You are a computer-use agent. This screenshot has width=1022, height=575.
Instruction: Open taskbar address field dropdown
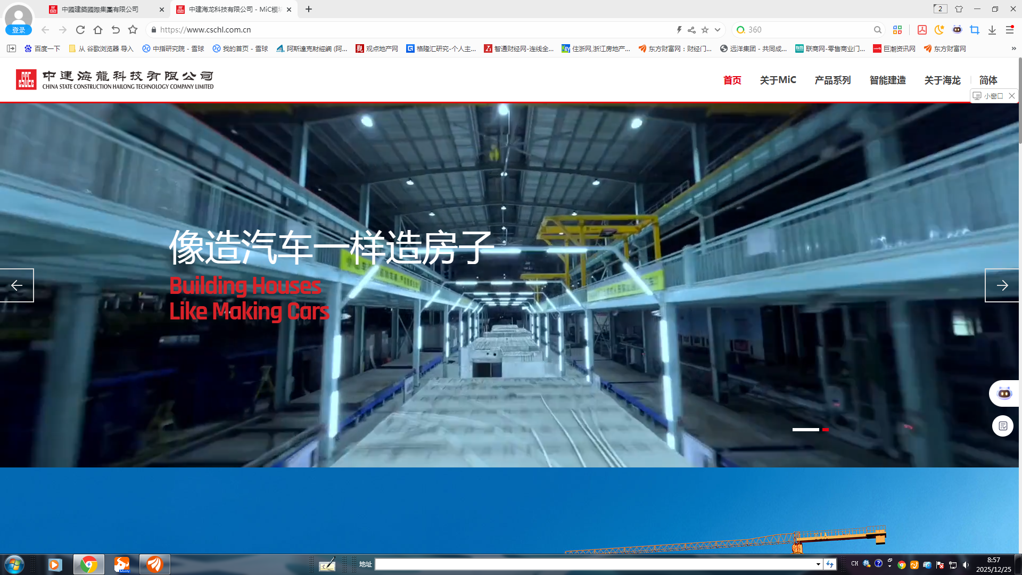[818, 564]
